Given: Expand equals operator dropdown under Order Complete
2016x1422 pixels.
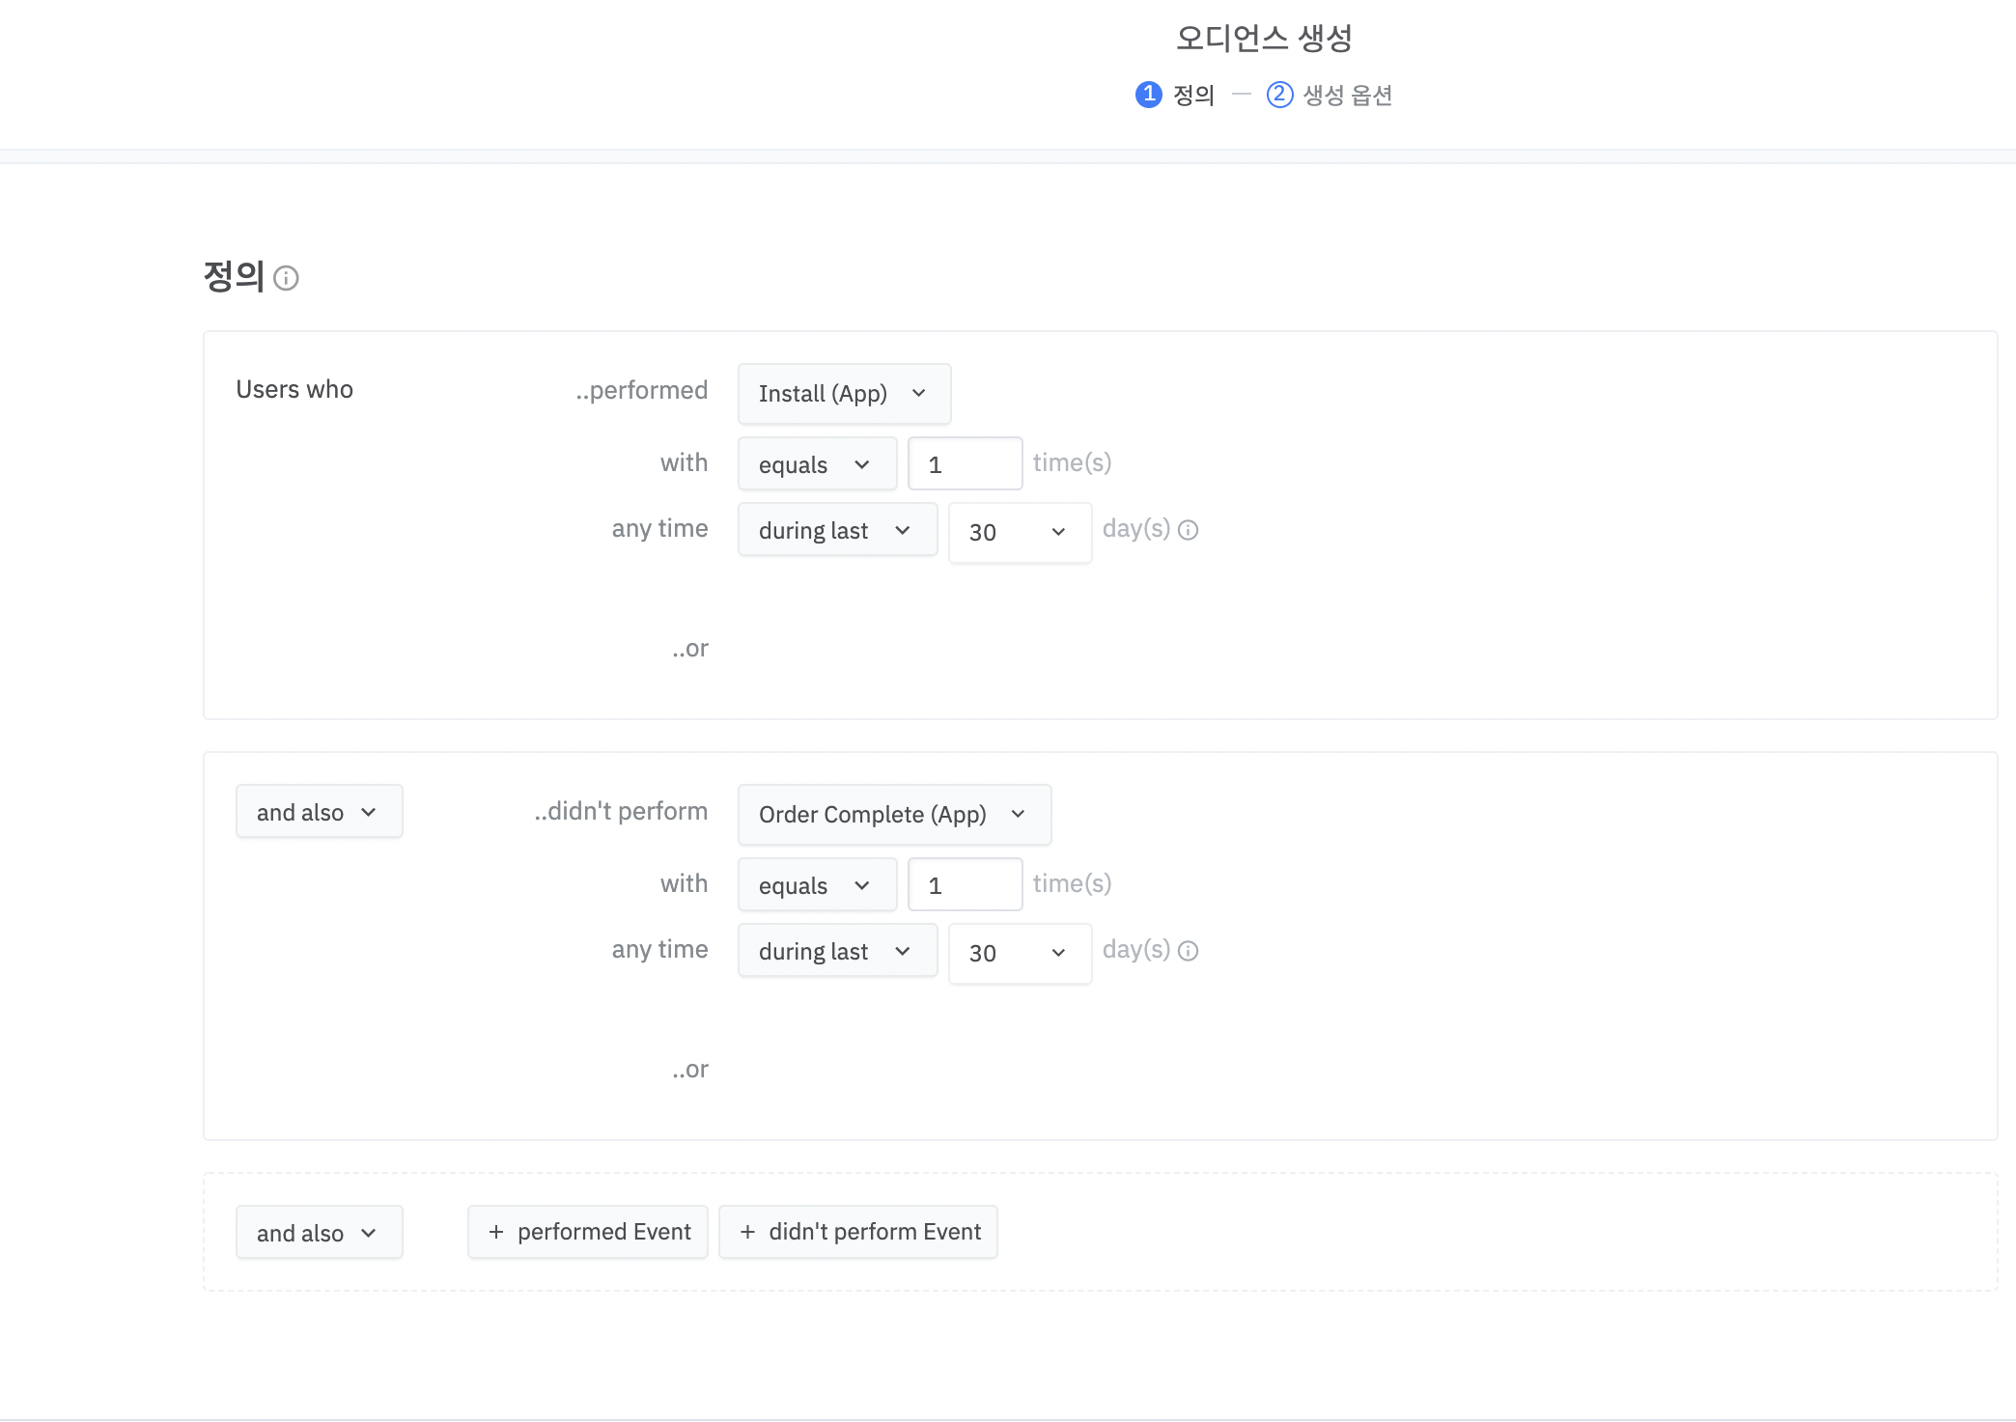Looking at the screenshot, I should (x=817, y=885).
